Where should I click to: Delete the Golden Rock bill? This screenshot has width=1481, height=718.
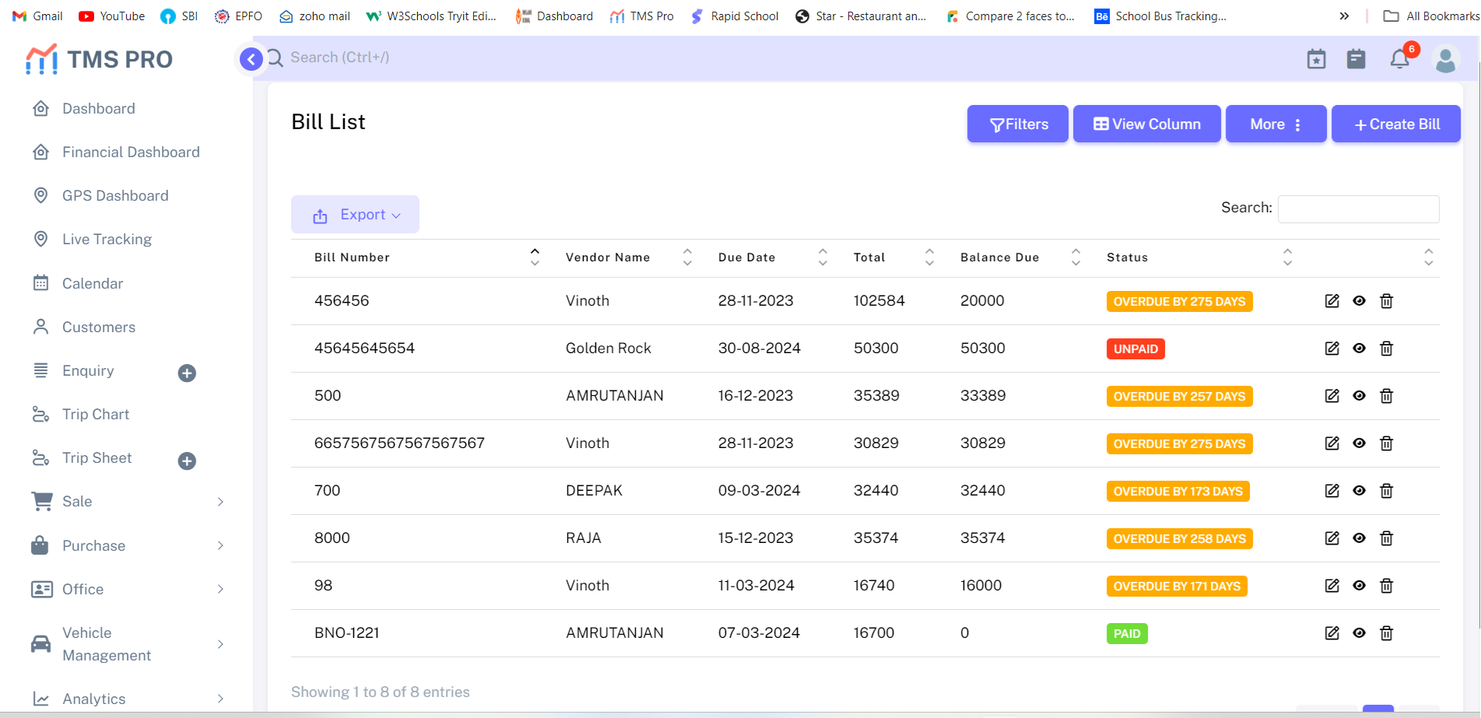(1387, 348)
